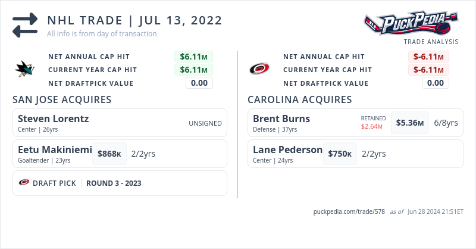Click the NHL Trade Jul 13, 2022 heading

coord(134,21)
